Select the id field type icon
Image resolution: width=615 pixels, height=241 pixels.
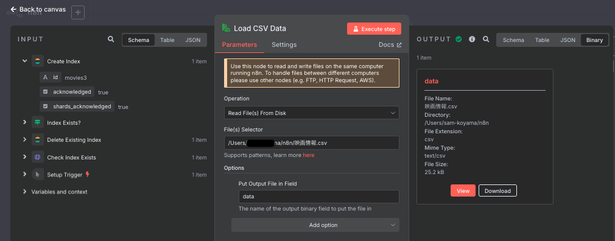click(45, 77)
